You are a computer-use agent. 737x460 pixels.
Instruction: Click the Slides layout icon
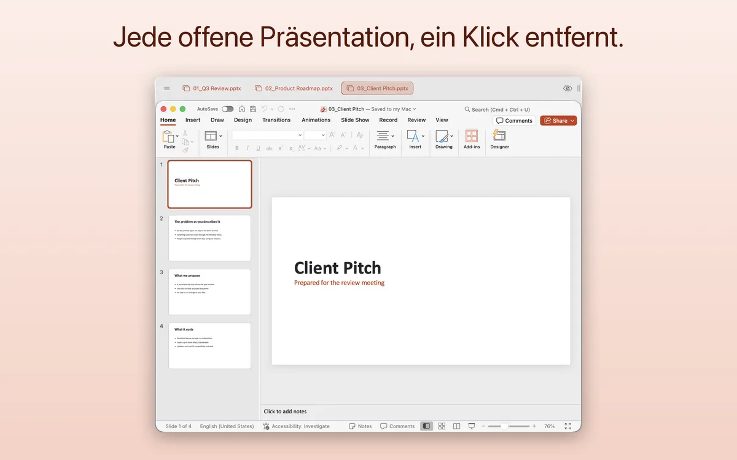(211, 136)
